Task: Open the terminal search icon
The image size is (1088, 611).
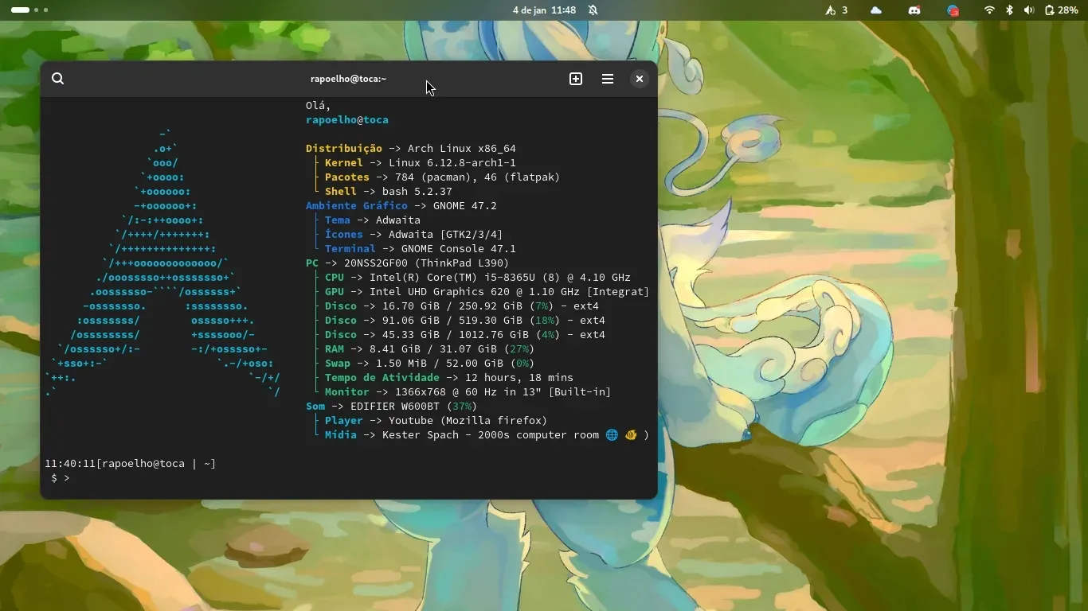Action: 57,79
